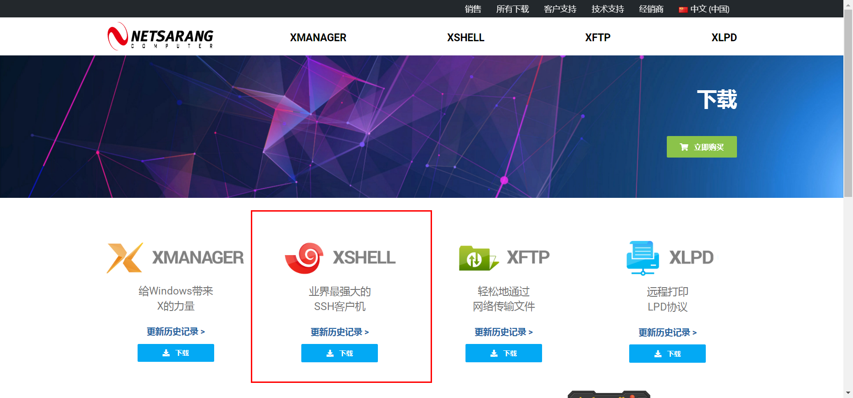Open XFTP in the main navigation
The height and width of the screenshot is (398, 853).
[x=598, y=38]
